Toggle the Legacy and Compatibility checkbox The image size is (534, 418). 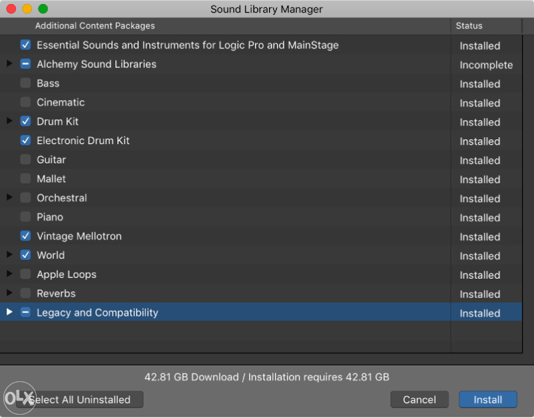[25, 312]
